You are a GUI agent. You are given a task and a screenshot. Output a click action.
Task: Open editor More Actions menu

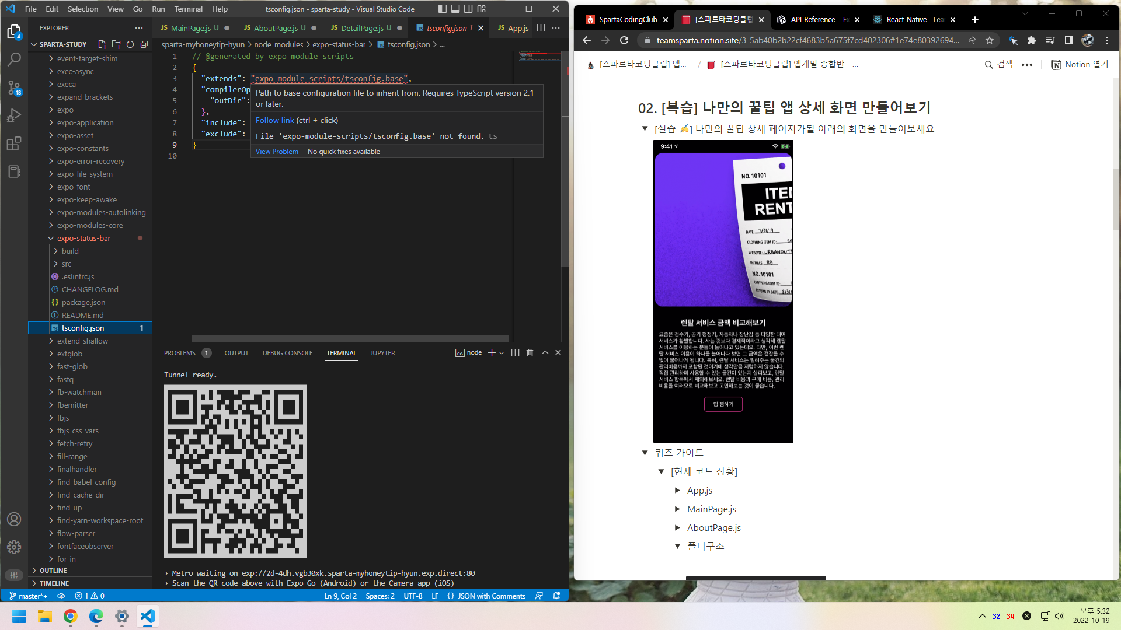point(556,28)
